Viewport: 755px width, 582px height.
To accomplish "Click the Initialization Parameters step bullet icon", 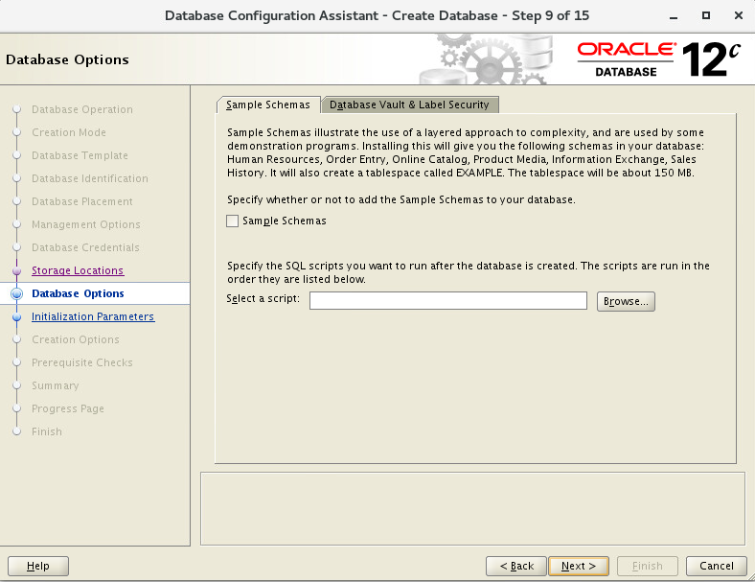I will pos(17,316).
